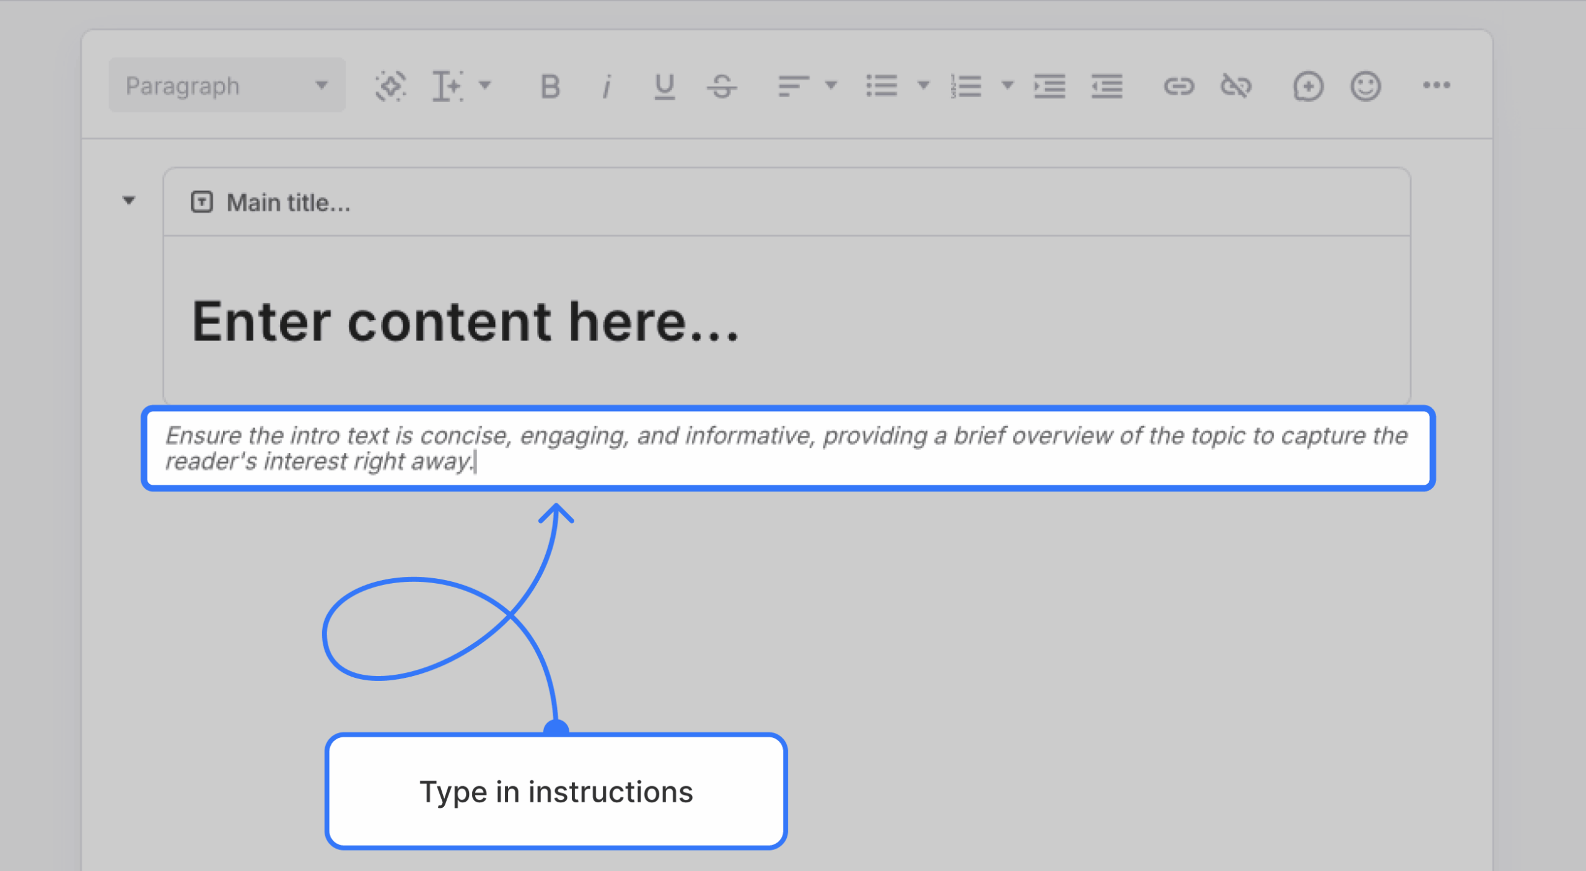Open the more options ellipsis menu
The image size is (1586, 871).
tap(1437, 86)
